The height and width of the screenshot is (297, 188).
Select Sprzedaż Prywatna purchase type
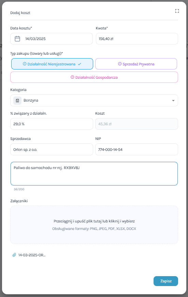[136, 64]
